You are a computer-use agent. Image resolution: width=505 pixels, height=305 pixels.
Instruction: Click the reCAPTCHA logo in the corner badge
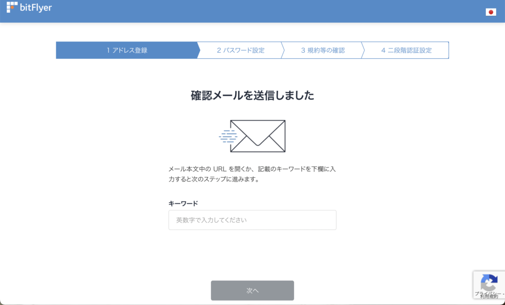[x=489, y=282]
